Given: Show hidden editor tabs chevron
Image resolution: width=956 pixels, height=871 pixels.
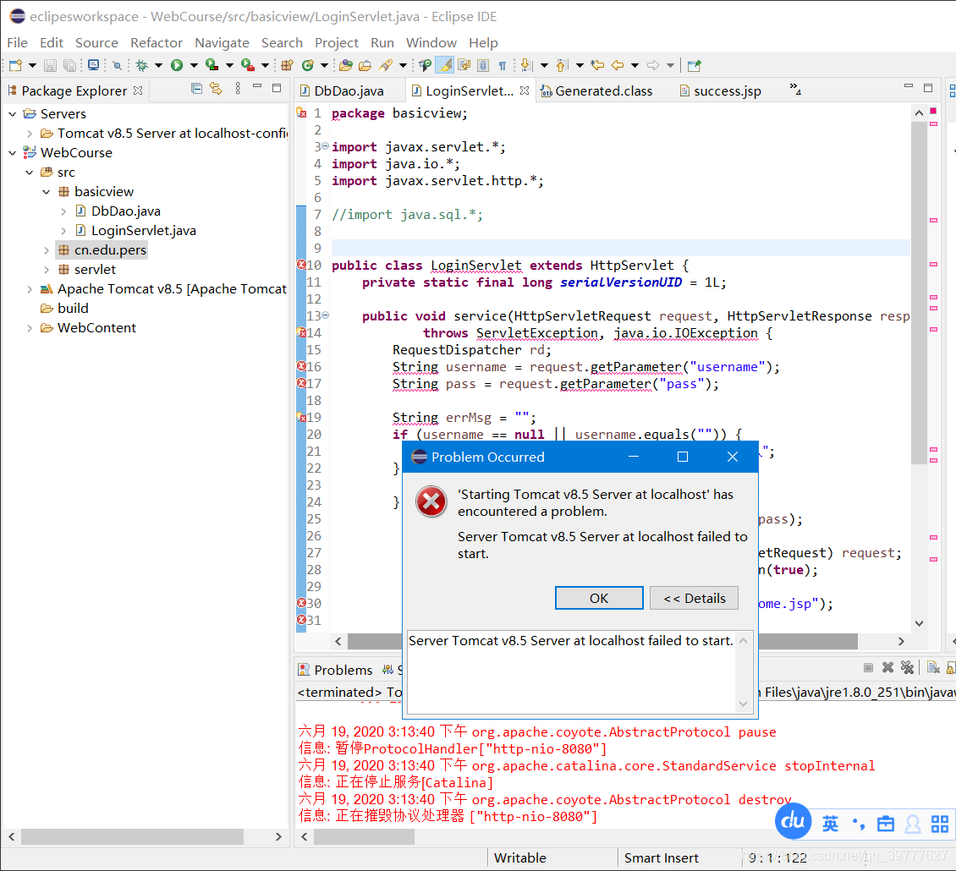Looking at the screenshot, I should [795, 89].
